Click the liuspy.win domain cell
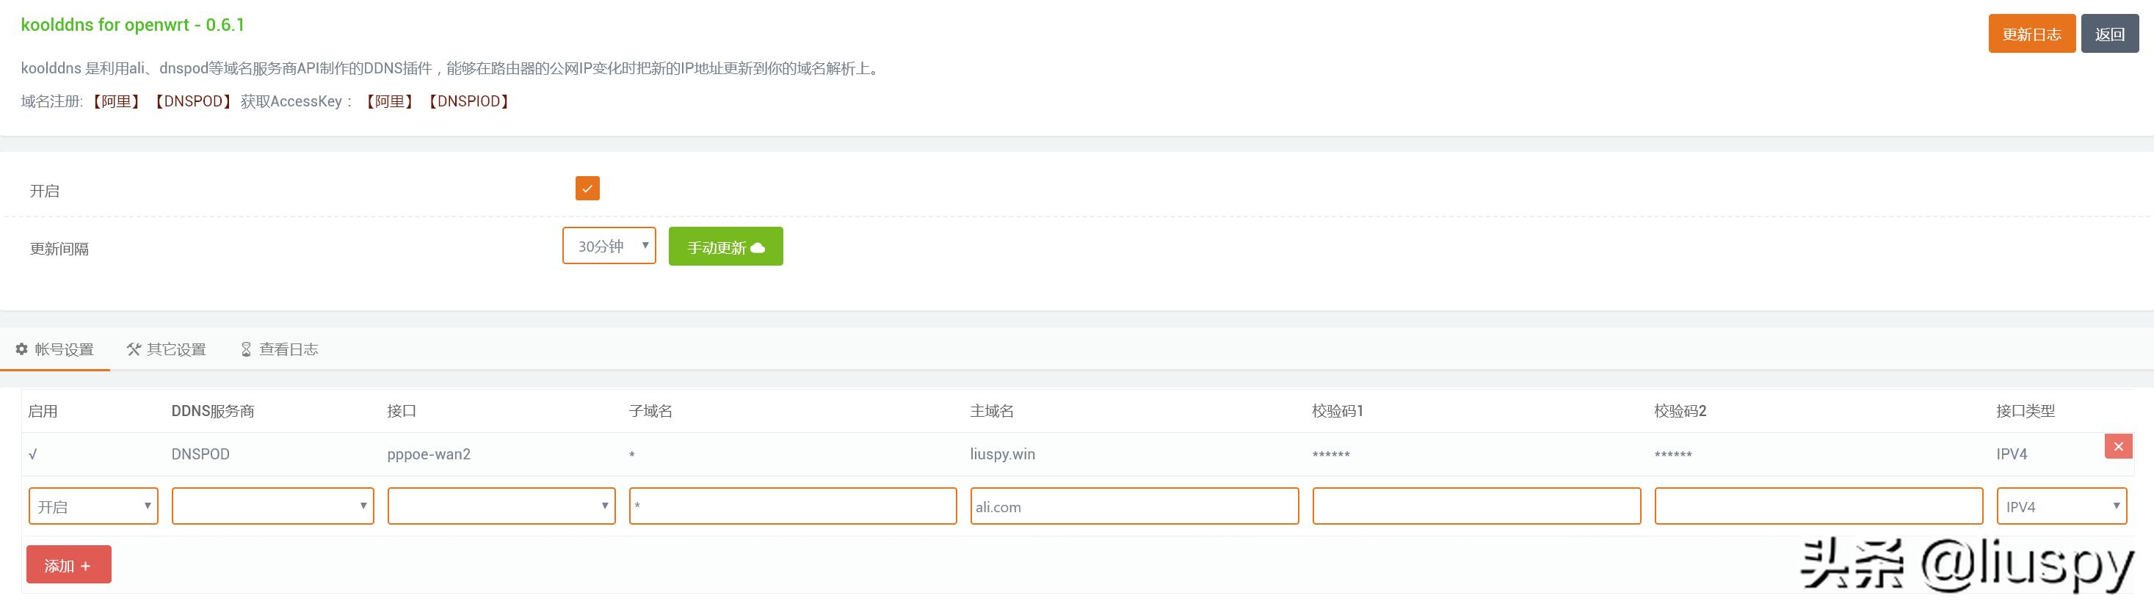The height and width of the screenshot is (612, 2154). [1003, 454]
